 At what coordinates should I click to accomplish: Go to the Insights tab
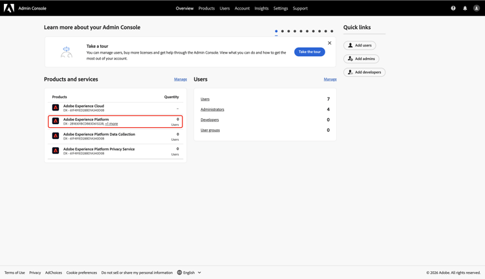click(x=261, y=8)
